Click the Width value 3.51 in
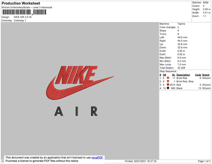Viewport: 212px width, 164px height. click(x=206, y=13)
